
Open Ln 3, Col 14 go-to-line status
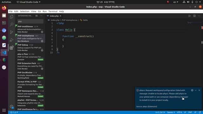tap(160, 112)
